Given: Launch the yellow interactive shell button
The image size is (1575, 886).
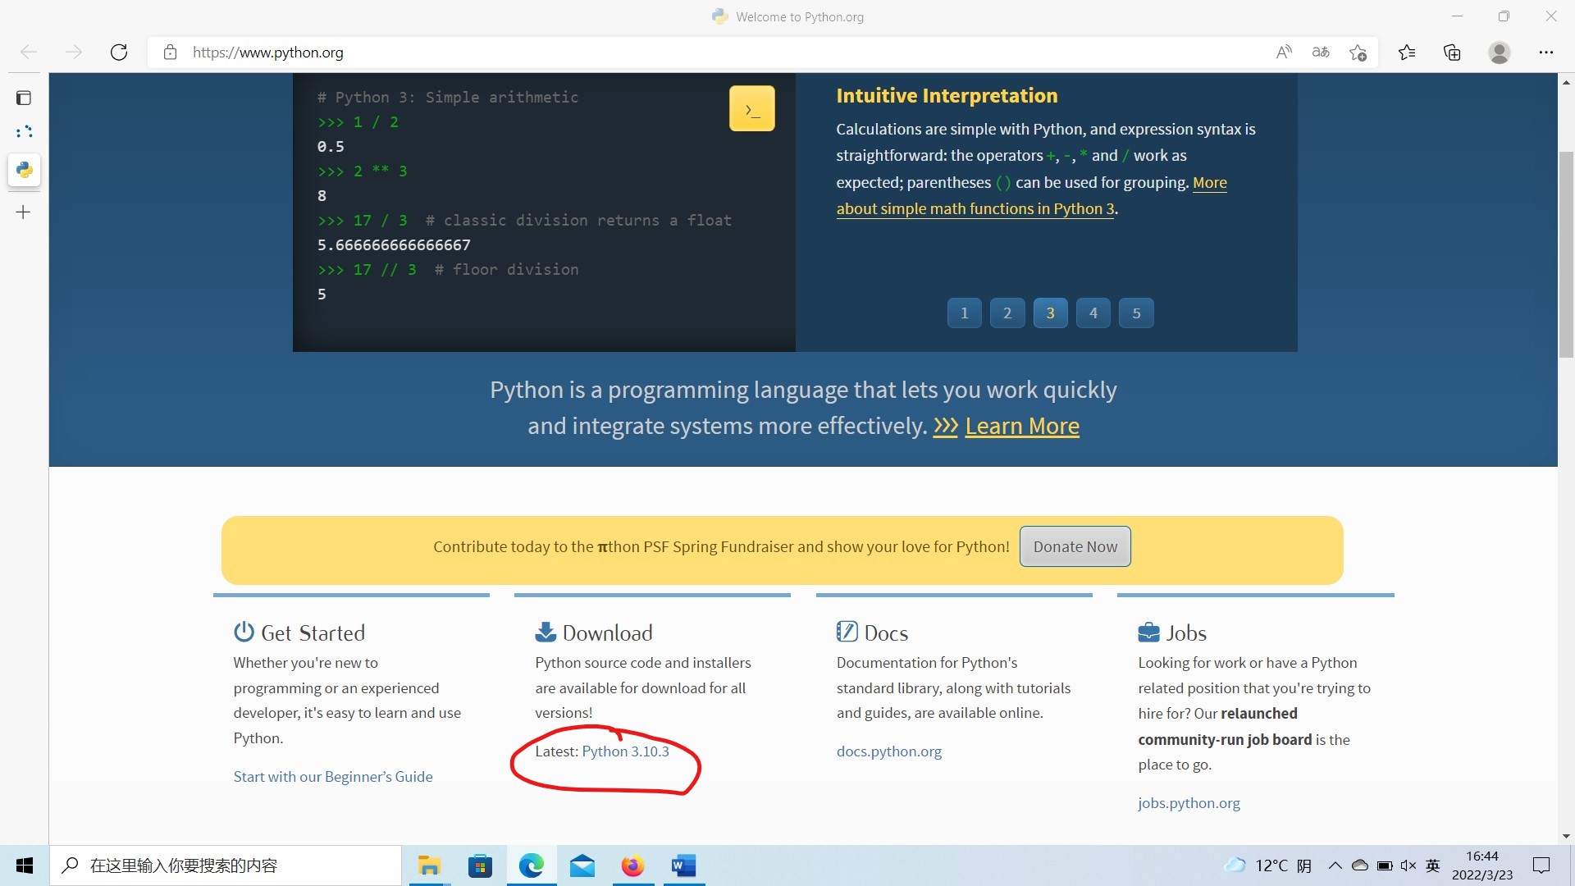Looking at the screenshot, I should (751, 108).
